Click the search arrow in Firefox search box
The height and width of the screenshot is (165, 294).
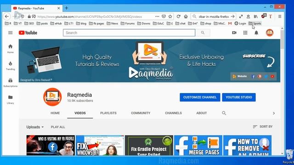coord(233,16)
